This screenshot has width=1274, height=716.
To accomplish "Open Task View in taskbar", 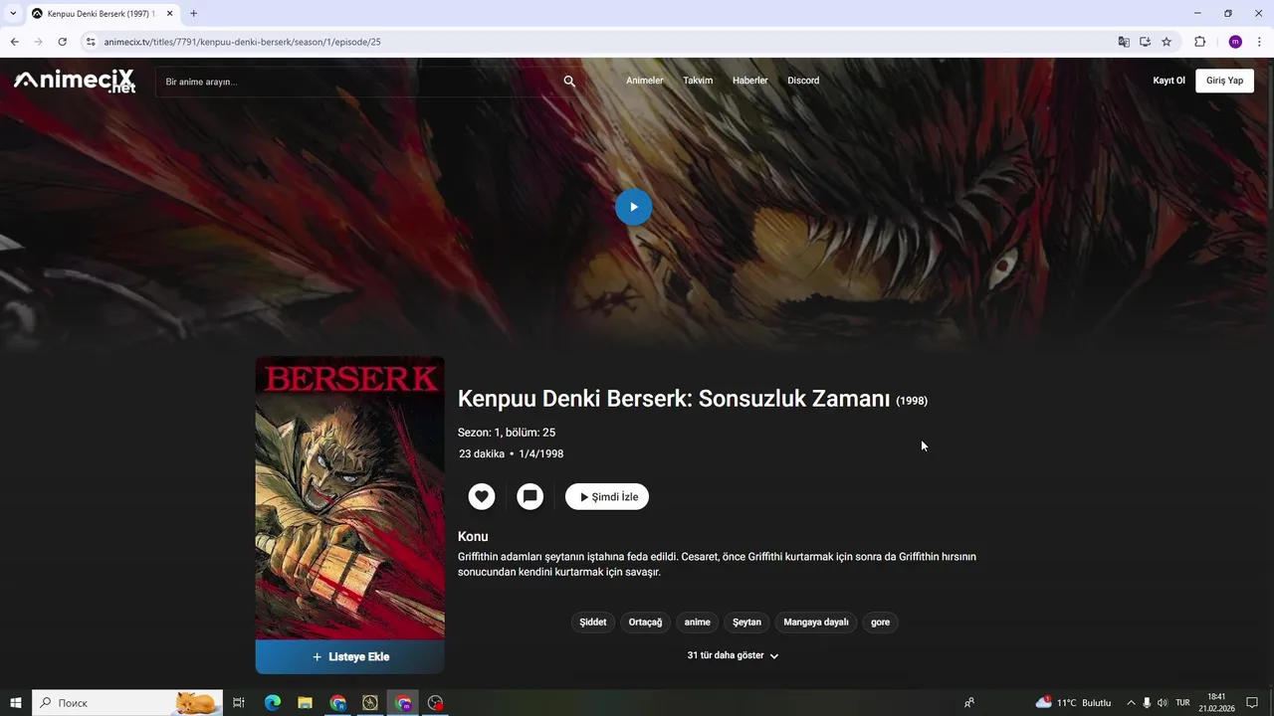I will point(239,702).
